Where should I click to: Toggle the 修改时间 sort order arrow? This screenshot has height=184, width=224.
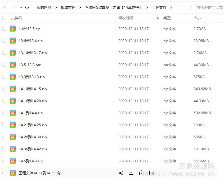pyautogui.click(x=158, y=18)
